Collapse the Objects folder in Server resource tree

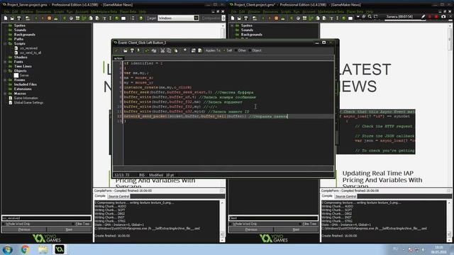coord(5,71)
